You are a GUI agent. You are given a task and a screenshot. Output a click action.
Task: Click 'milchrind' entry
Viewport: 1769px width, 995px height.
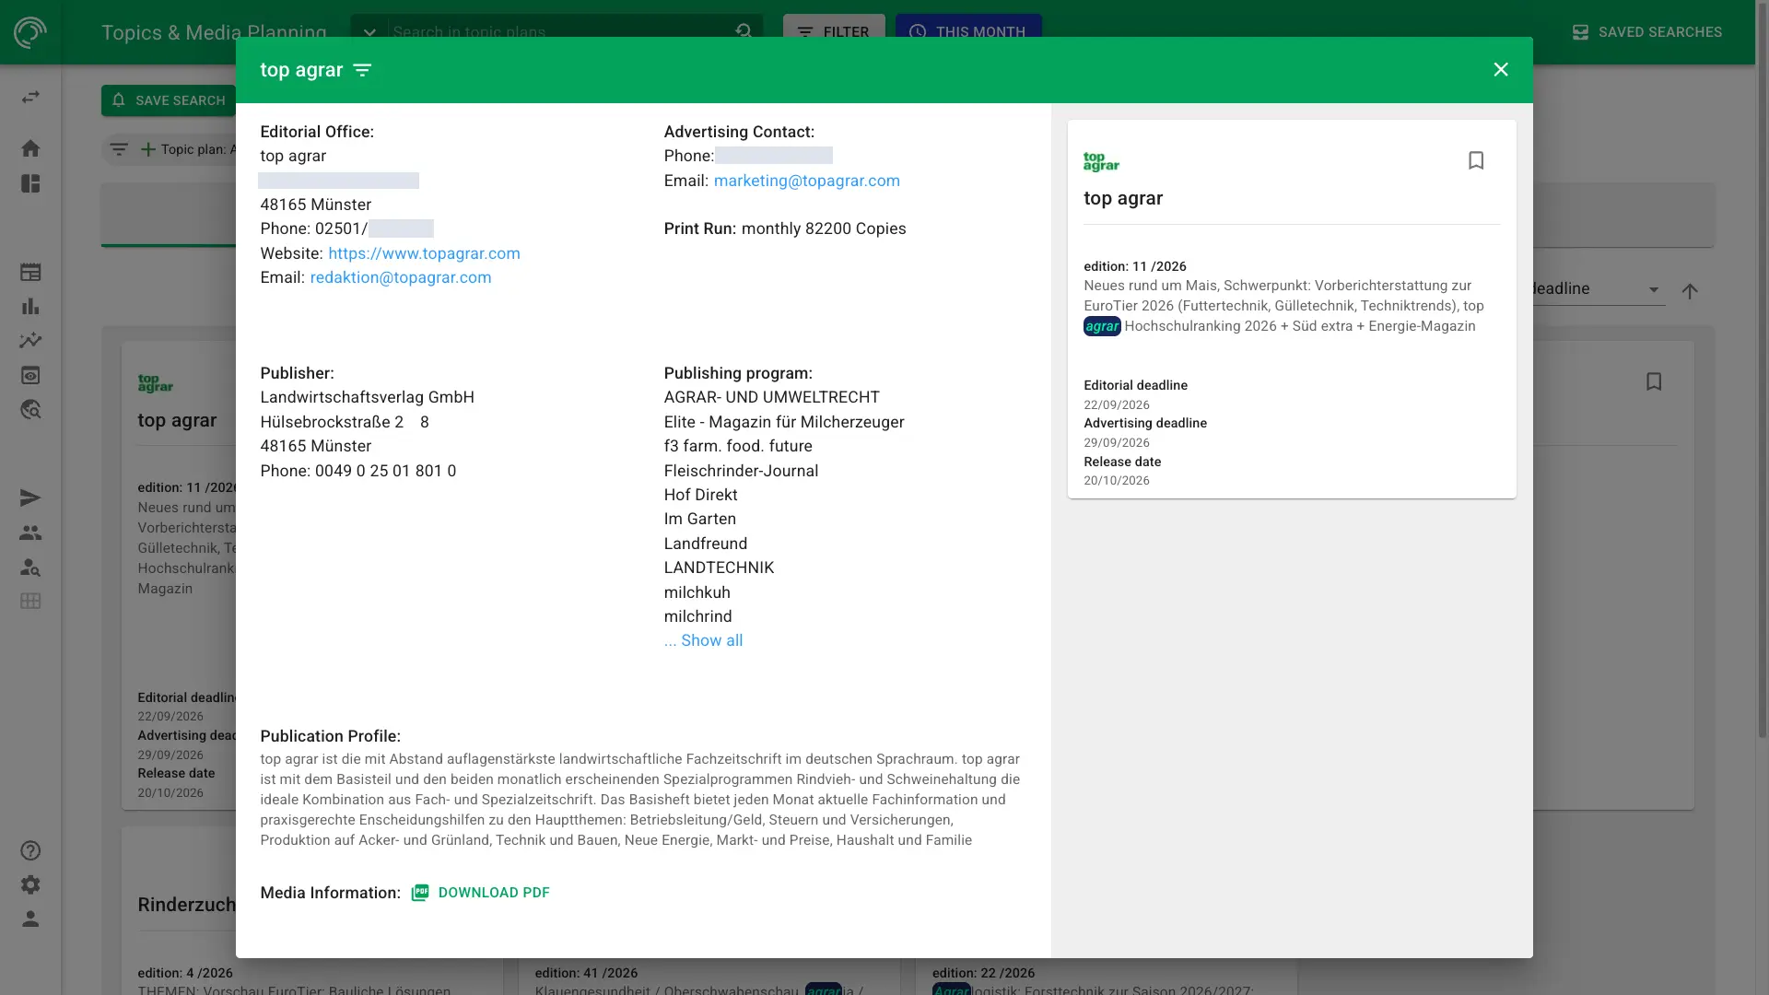pos(697,616)
